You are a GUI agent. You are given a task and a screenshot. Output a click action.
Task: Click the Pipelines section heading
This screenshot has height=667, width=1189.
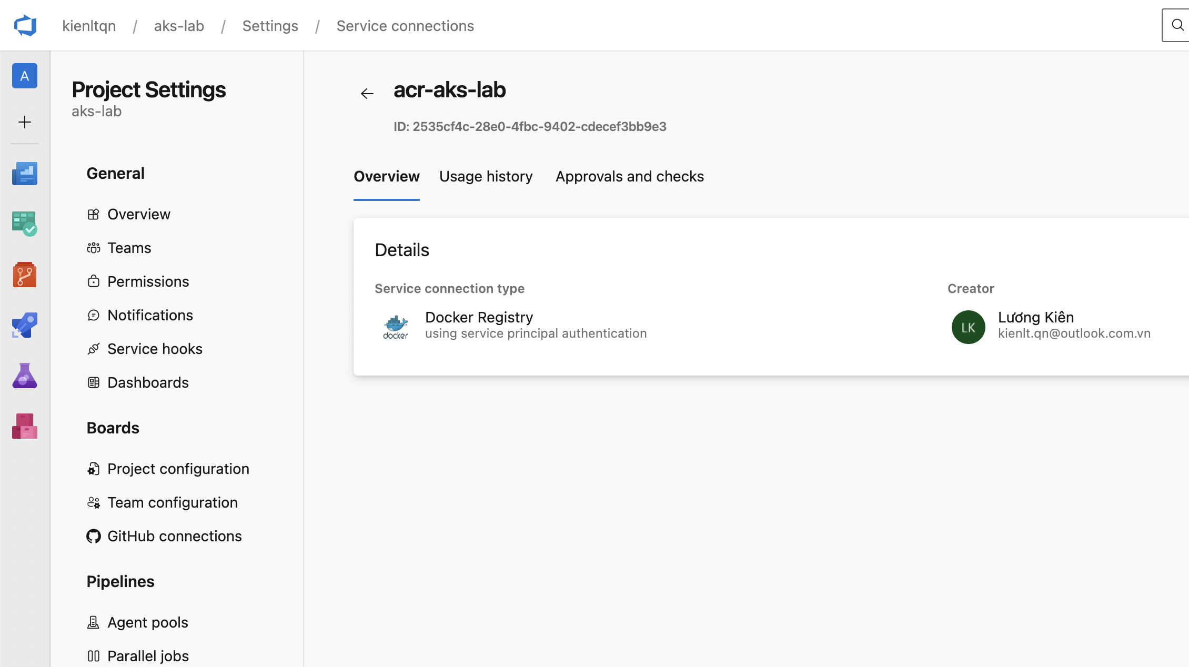tap(120, 581)
